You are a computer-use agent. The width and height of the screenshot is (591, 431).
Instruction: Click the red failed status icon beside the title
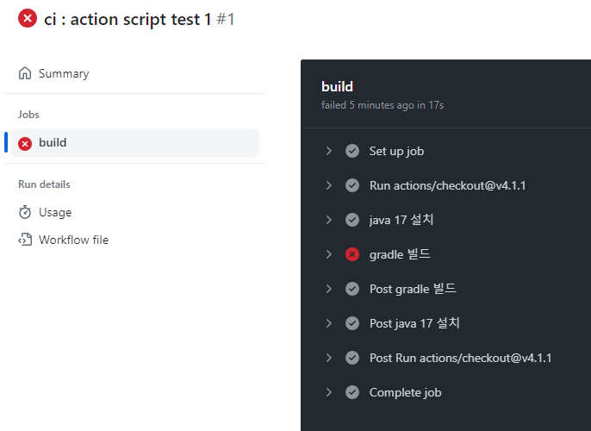[28, 18]
